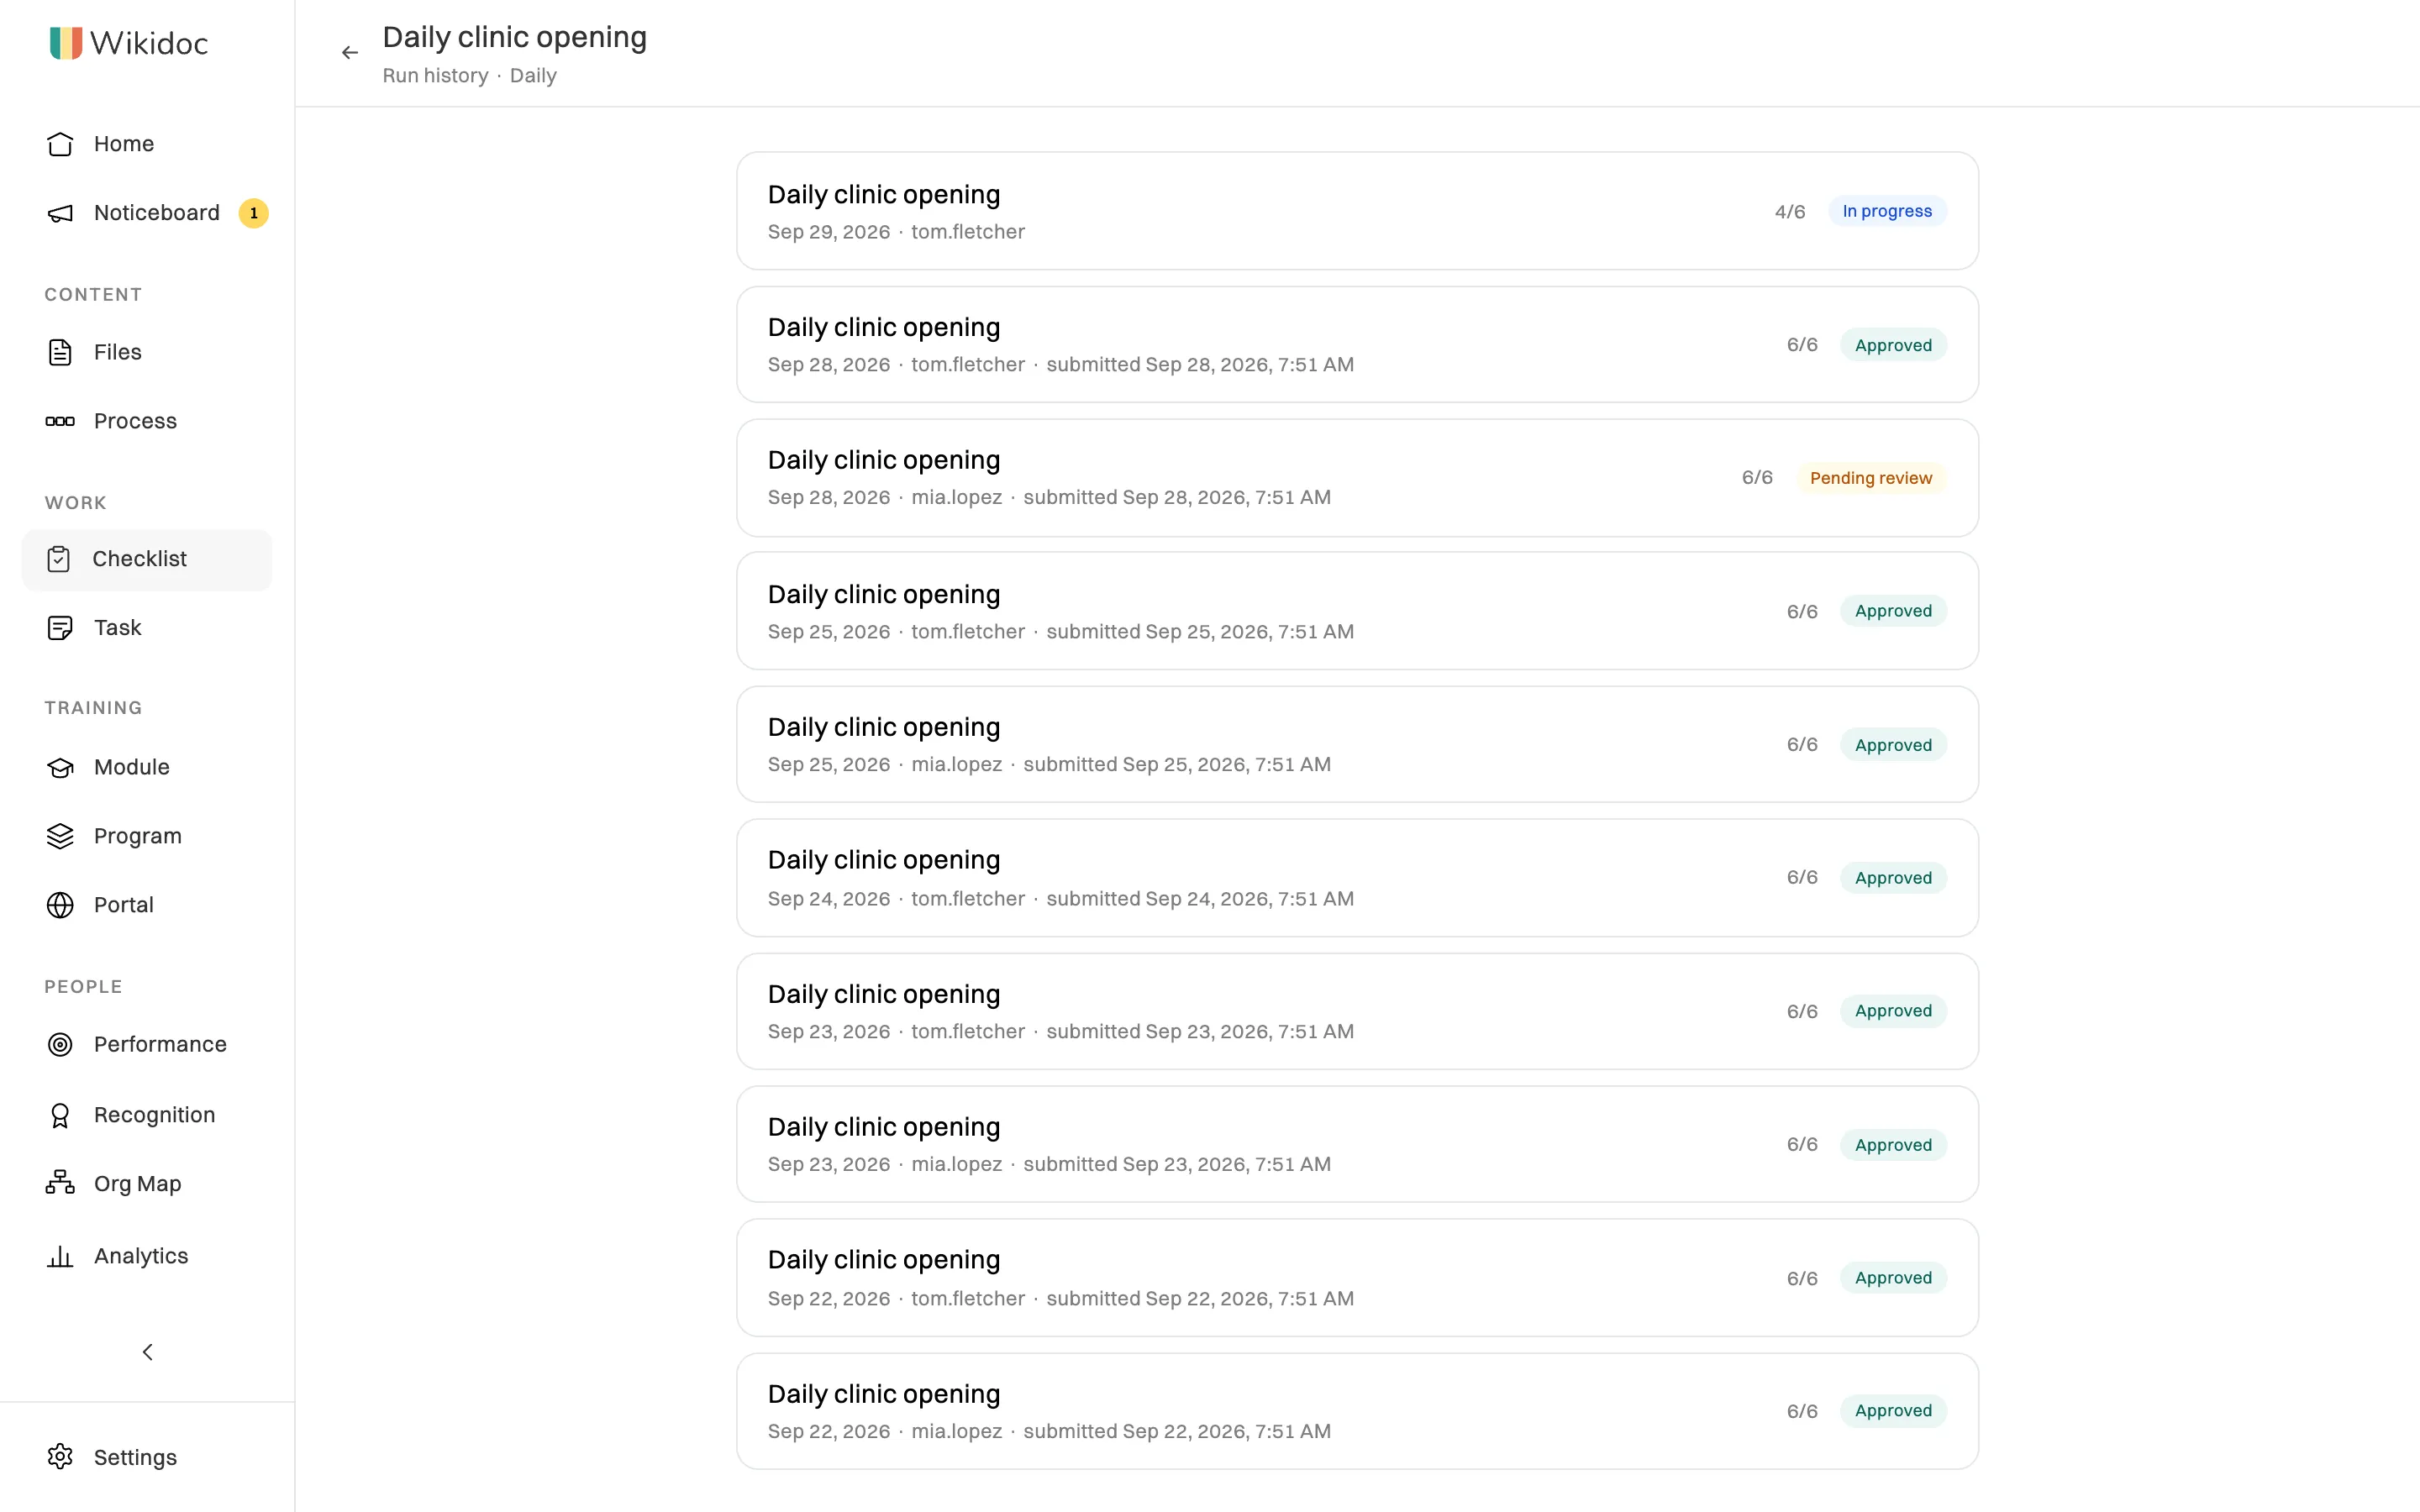Click the Checklist clipboard icon
Image resolution: width=2420 pixels, height=1512 pixels.
pos(59,559)
